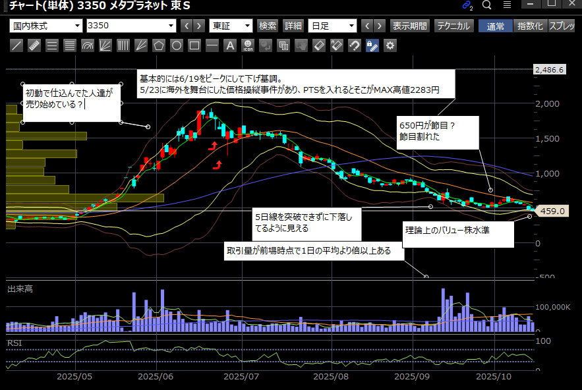The height and width of the screenshot is (390, 582).
Task: Switch to previous timeframe arrow
Action: [x=367, y=26]
